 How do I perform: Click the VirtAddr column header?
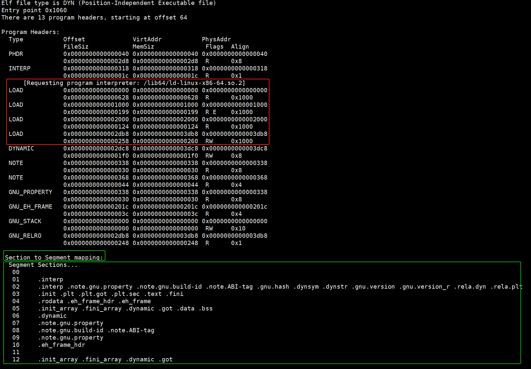pyautogui.click(x=147, y=39)
